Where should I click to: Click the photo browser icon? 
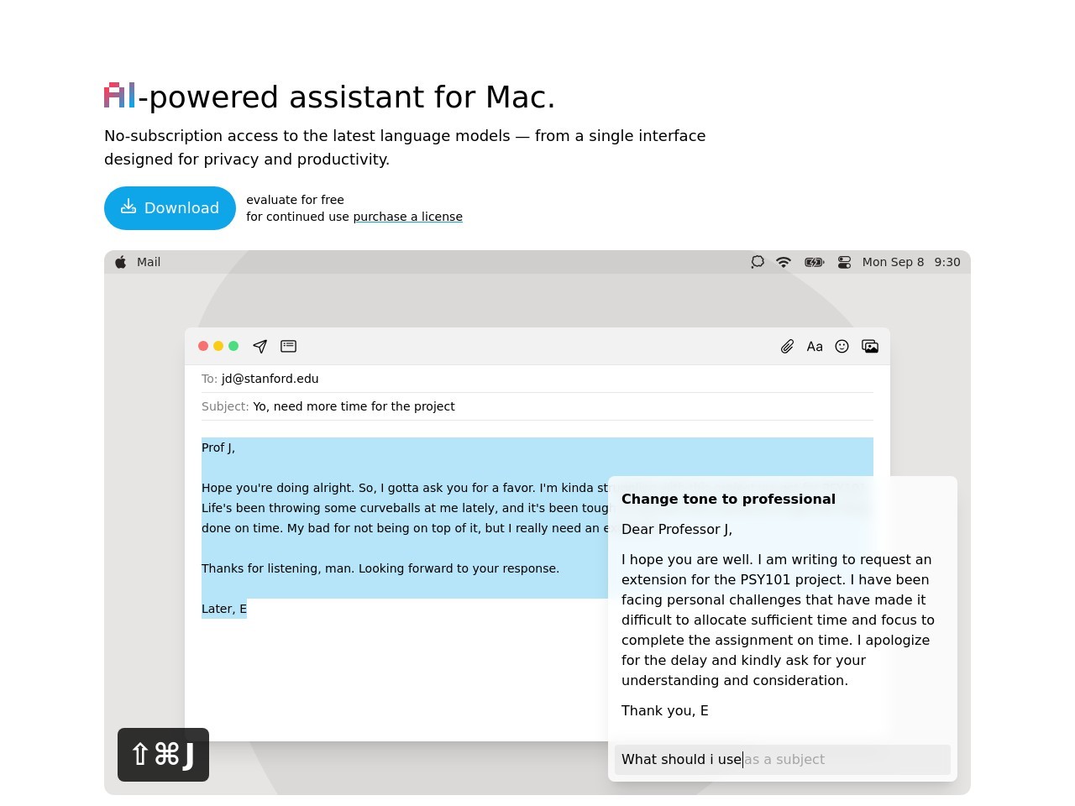pyautogui.click(x=870, y=346)
